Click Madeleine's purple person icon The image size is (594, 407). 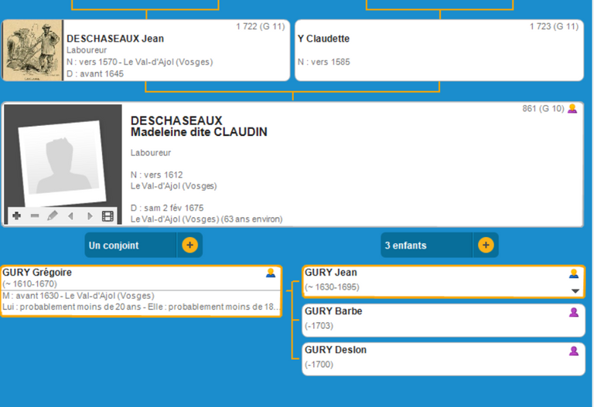pyautogui.click(x=572, y=109)
